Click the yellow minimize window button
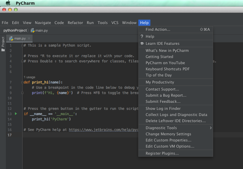 (x=10, y=10)
